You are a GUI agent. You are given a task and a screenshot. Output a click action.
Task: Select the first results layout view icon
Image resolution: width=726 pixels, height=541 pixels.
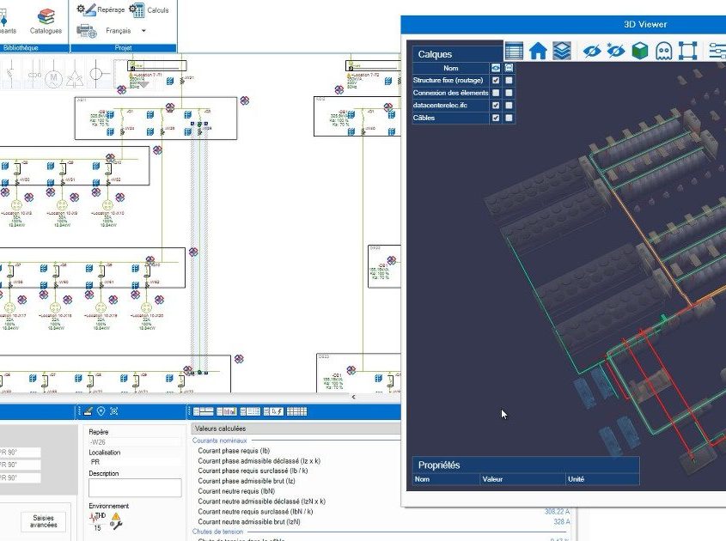[203, 411]
